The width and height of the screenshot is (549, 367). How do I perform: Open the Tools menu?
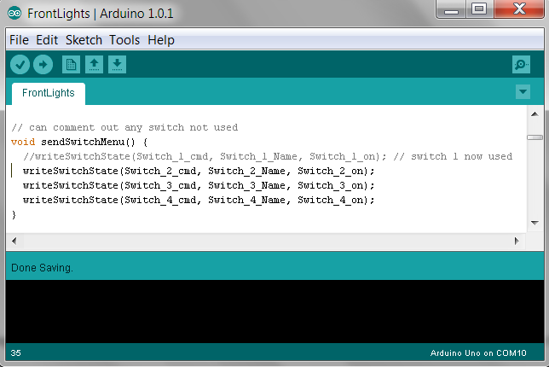pyautogui.click(x=124, y=40)
